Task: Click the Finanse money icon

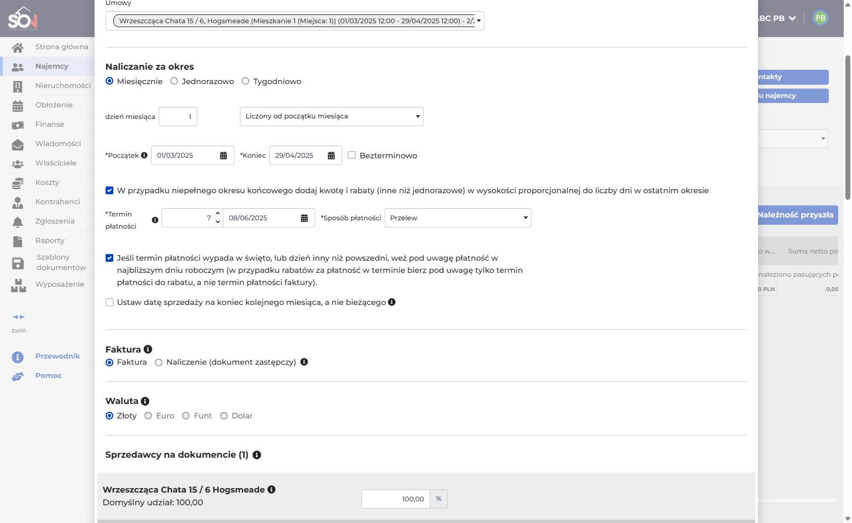Action: coord(18,125)
